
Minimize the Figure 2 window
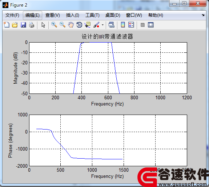coord(174,4)
